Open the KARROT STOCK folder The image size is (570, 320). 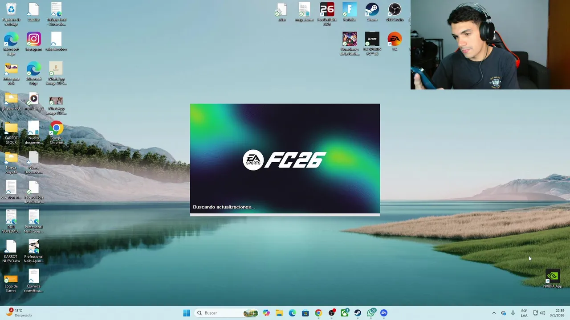11,133
